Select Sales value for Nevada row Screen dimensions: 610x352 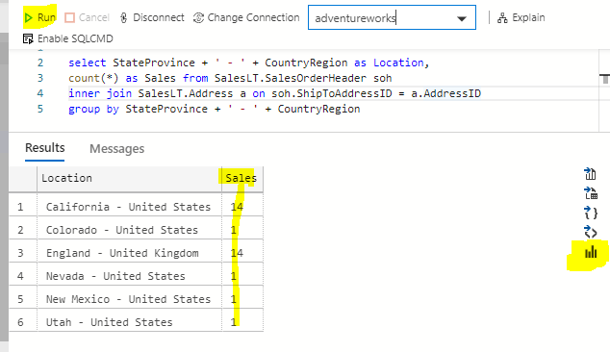tap(242, 276)
